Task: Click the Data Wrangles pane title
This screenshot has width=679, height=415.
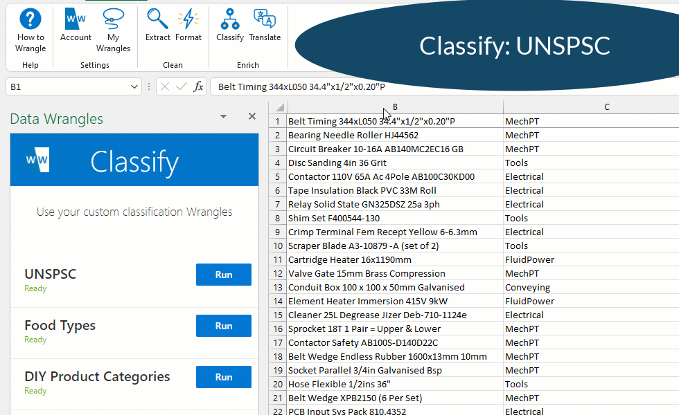Action: [56, 119]
